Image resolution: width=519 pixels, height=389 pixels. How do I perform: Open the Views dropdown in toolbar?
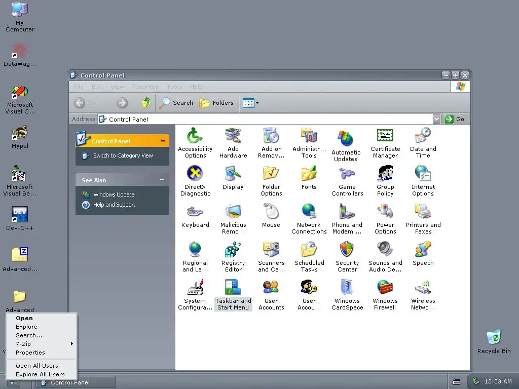tap(250, 103)
